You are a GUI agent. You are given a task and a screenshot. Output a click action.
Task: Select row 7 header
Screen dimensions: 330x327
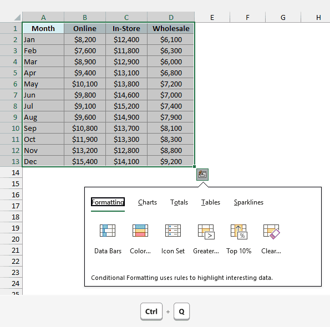(x=11, y=95)
